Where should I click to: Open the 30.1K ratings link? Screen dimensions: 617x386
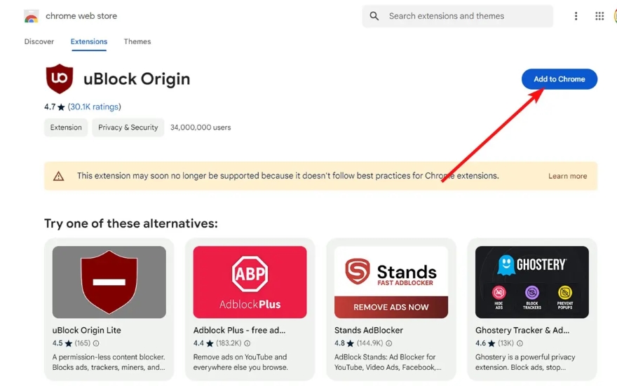(95, 107)
